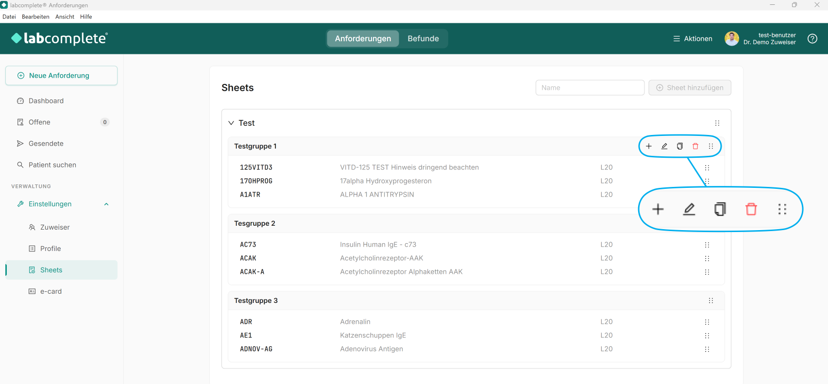Open the Hilfe menu
Image resolution: width=828 pixels, height=384 pixels.
(x=86, y=17)
